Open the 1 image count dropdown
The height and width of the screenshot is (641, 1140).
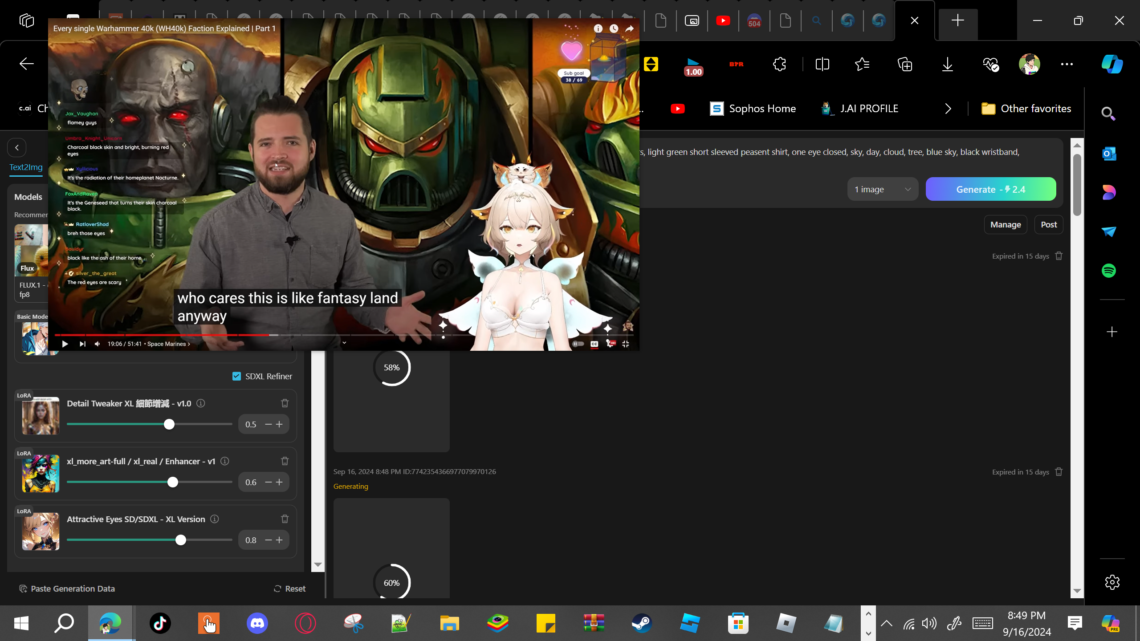pos(883,189)
